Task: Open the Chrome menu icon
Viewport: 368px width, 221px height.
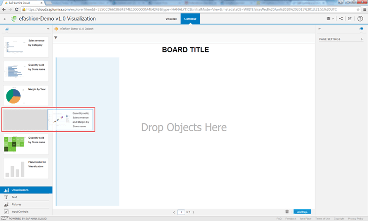Action: 365,9
